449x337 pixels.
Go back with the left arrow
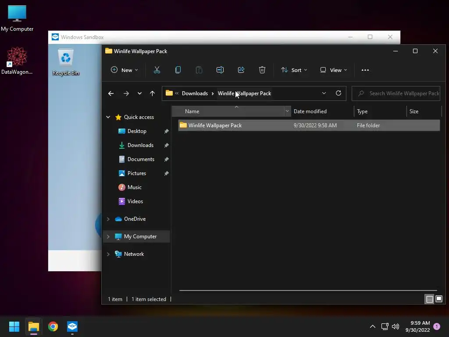(111, 93)
